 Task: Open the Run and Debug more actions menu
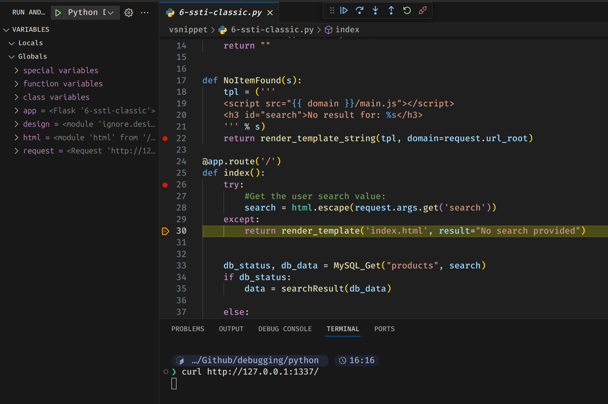coord(145,12)
